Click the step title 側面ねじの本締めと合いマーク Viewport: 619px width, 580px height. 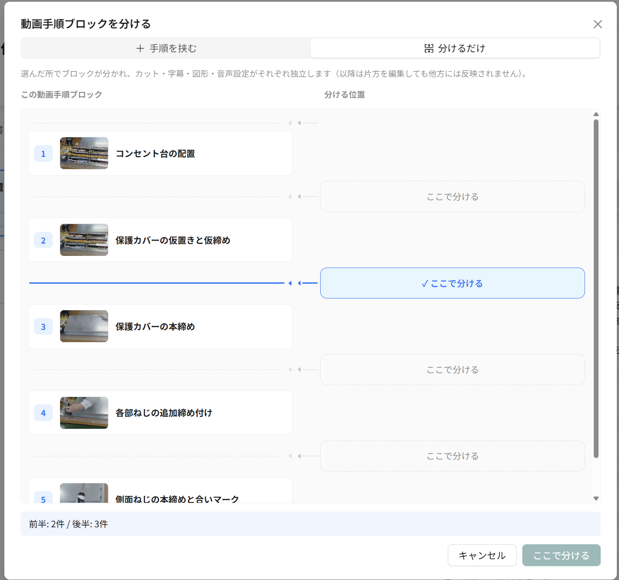[177, 499]
